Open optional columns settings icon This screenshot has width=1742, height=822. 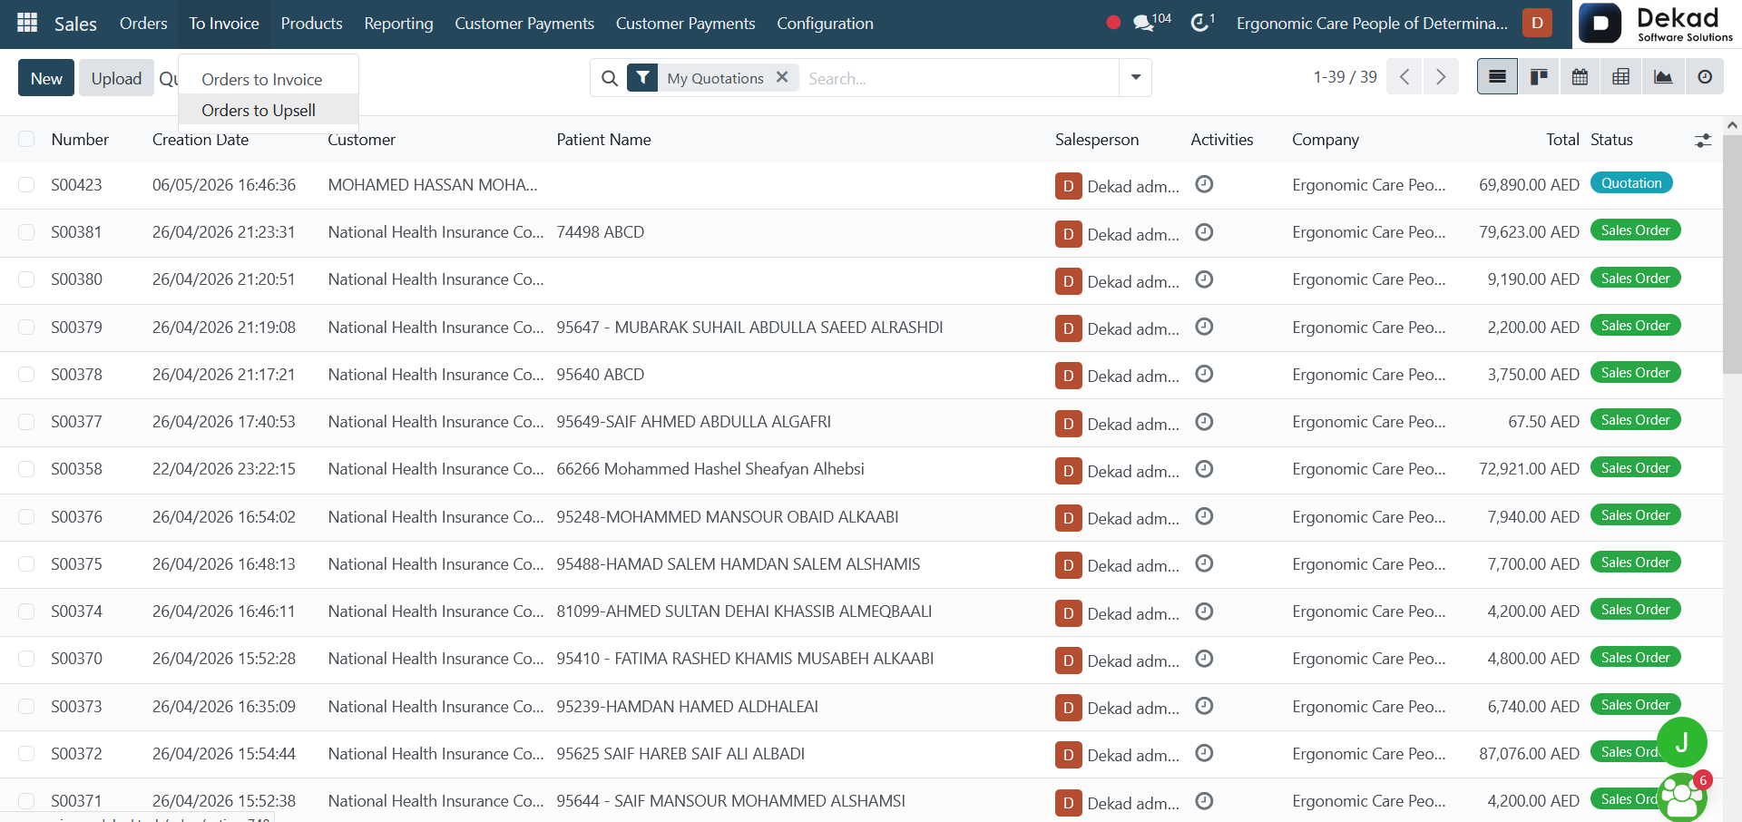1703,140
